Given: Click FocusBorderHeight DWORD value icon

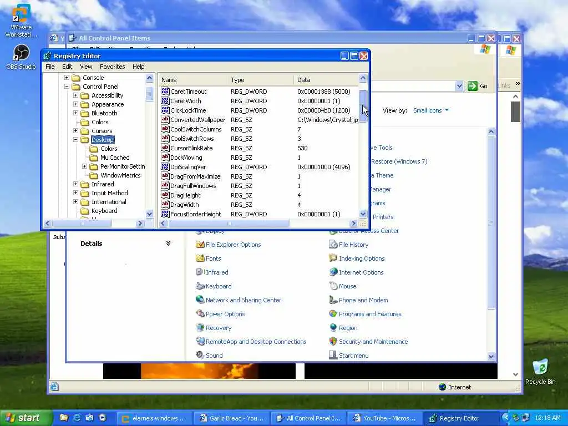Looking at the screenshot, I should 165,214.
